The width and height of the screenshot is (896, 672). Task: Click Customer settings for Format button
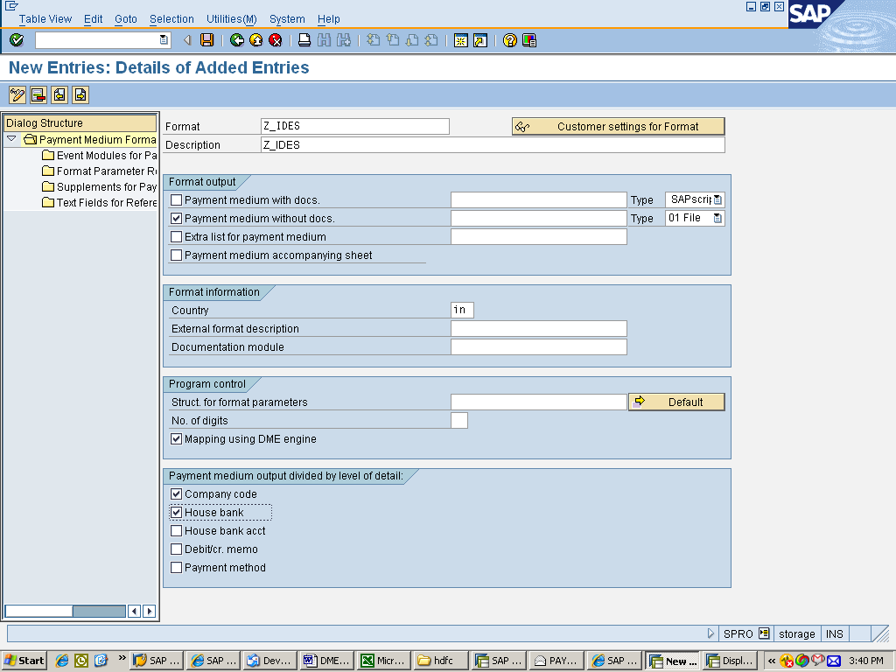point(619,127)
